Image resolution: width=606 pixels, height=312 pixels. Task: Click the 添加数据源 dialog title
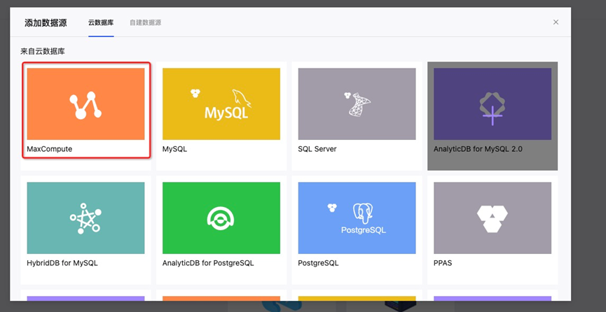(46, 23)
